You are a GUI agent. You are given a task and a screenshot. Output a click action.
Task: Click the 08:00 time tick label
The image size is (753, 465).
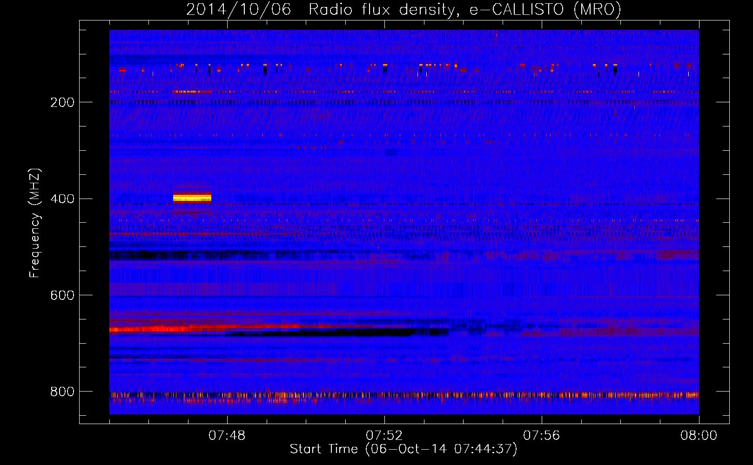tap(699, 436)
